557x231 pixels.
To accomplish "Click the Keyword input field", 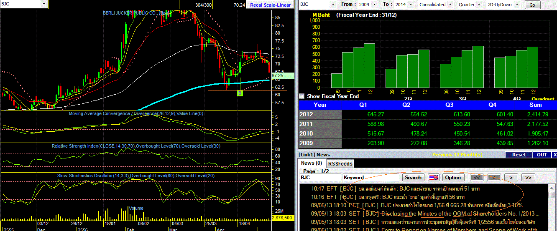I will click(x=371, y=178).
